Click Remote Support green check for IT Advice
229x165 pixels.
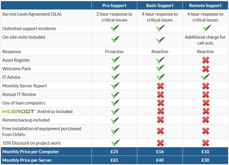pos(205,77)
